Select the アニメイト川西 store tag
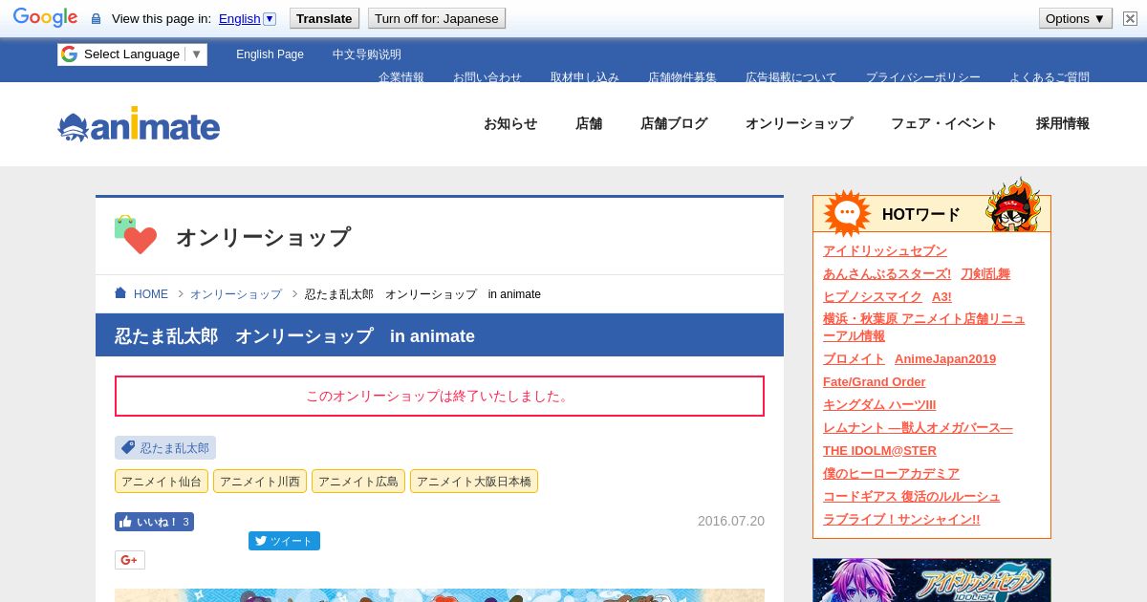 click(x=260, y=482)
